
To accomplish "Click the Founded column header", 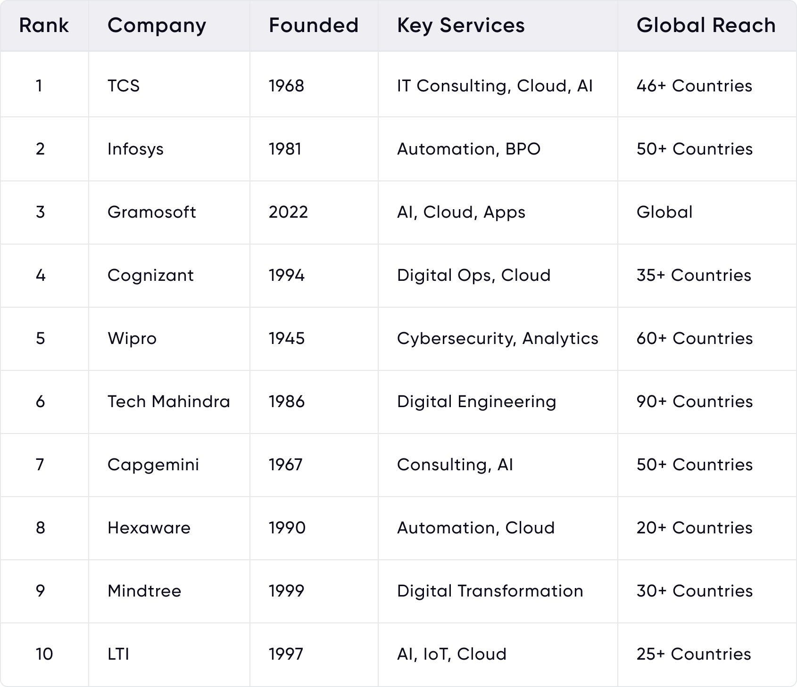I will (x=314, y=25).
